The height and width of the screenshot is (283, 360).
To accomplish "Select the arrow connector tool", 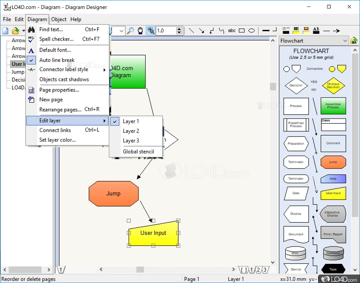I will pyautogui.click(x=202, y=31).
